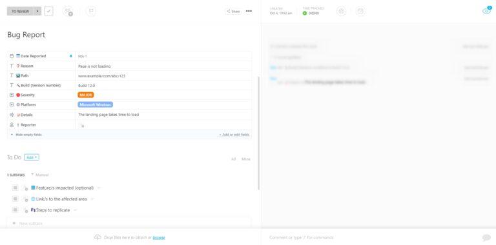Open Add or edit fields
Image resolution: width=496 pixels, height=245 pixels.
[x=234, y=135]
